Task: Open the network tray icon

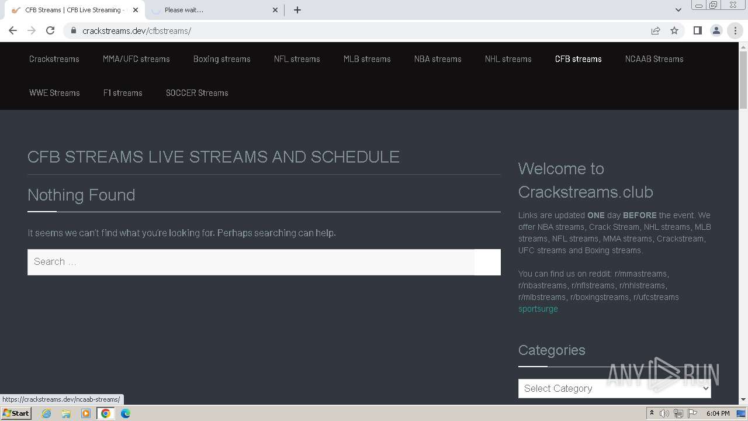Action: tap(678, 413)
